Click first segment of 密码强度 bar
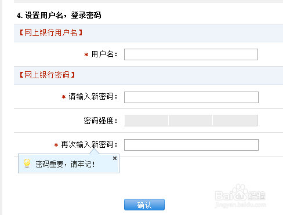This screenshot has height=215, width=283. click(x=146, y=121)
